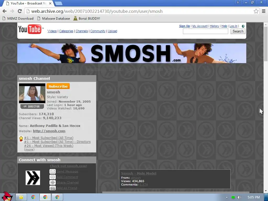This screenshot has height=201, width=268.
Task: Click the vertical page scrollbar thumb
Action: pos(266,44)
